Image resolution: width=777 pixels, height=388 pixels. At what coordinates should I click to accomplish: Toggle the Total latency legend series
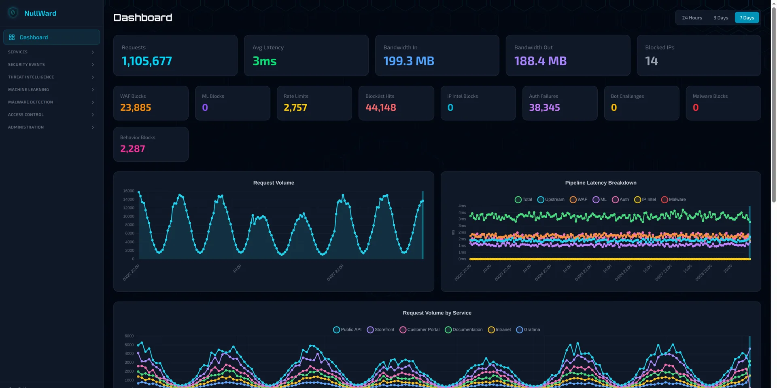523,200
